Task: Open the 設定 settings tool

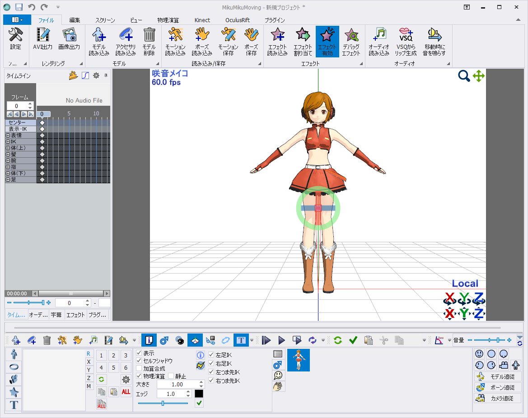Action: click(x=16, y=41)
